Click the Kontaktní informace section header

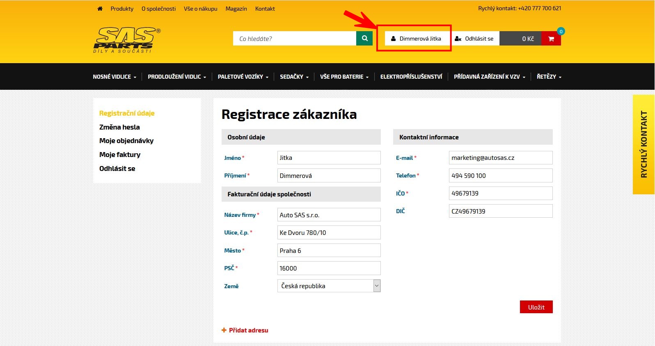pos(473,137)
